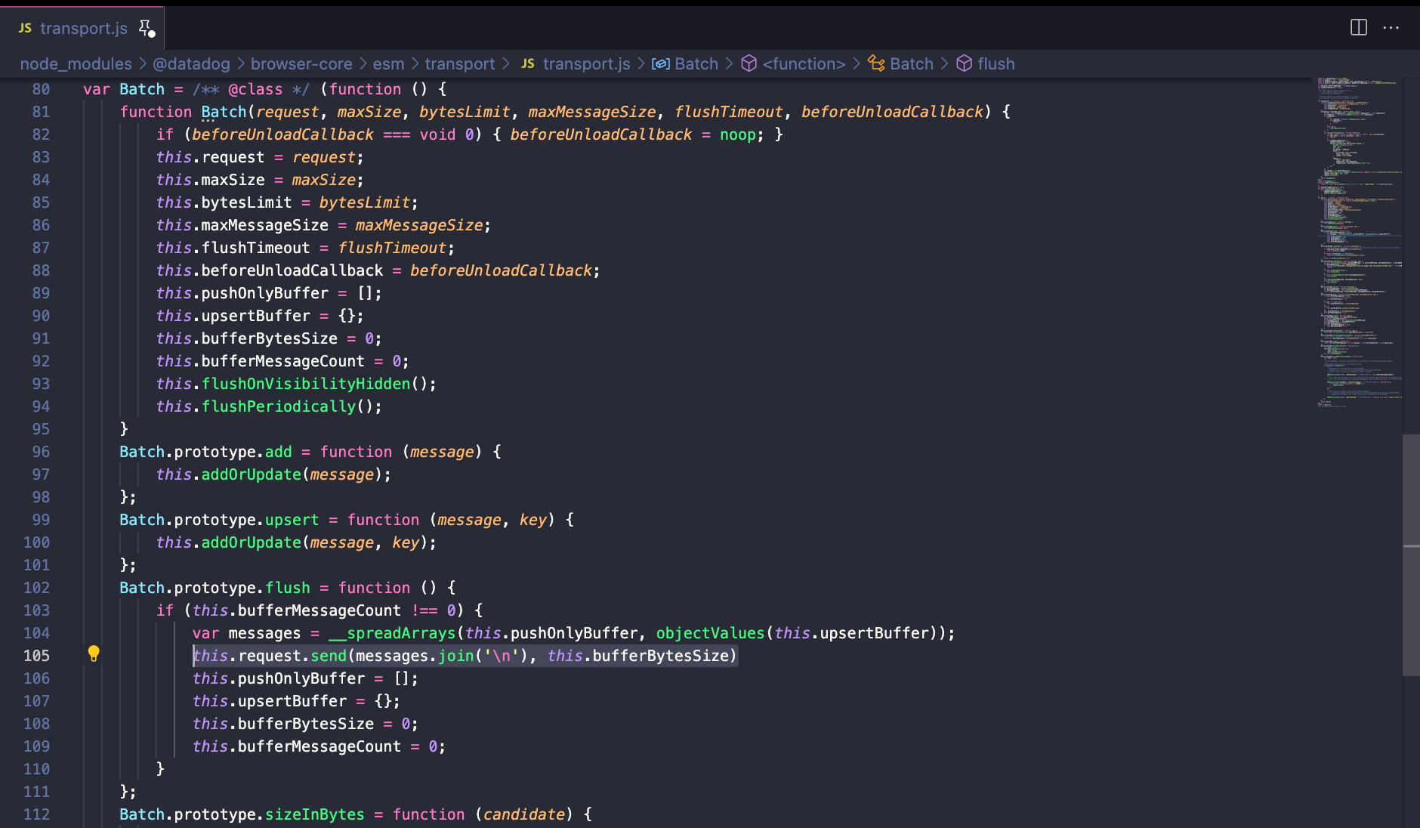Click the Batch variable symbol icon in breadcrumb
Screen dimensions: 1420x828
click(660, 63)
